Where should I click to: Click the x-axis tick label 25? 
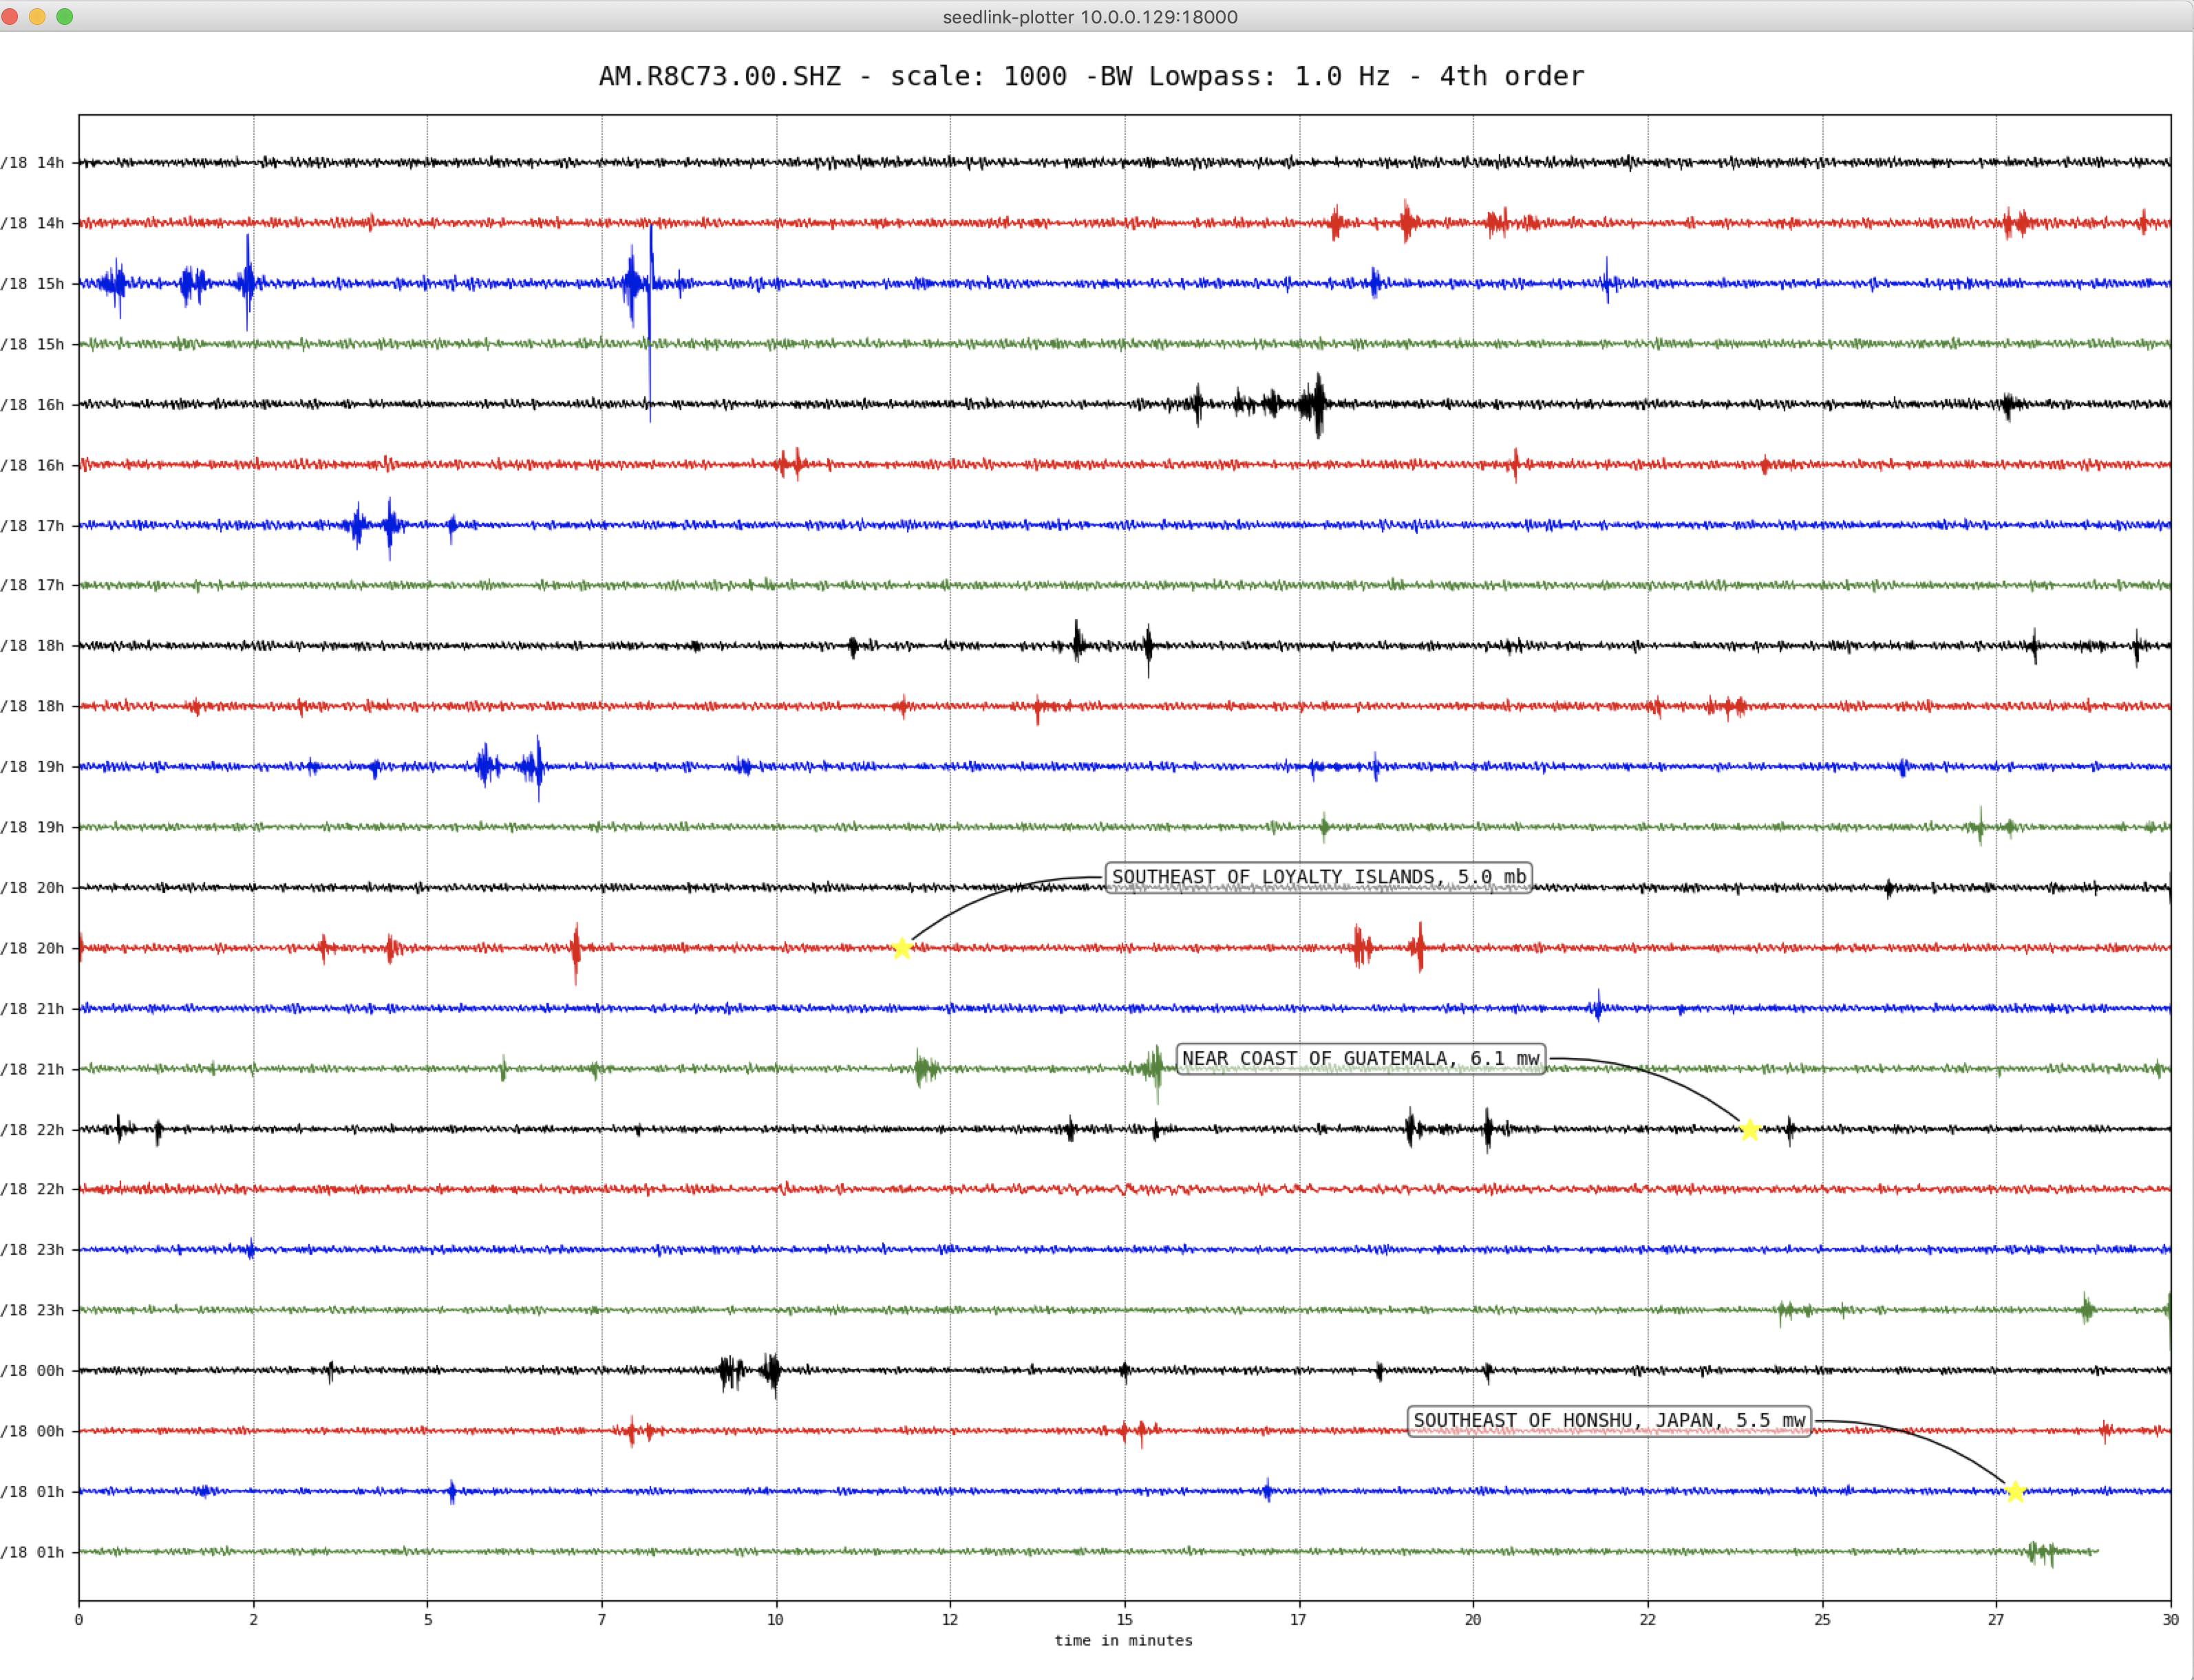(1822, 1619)
